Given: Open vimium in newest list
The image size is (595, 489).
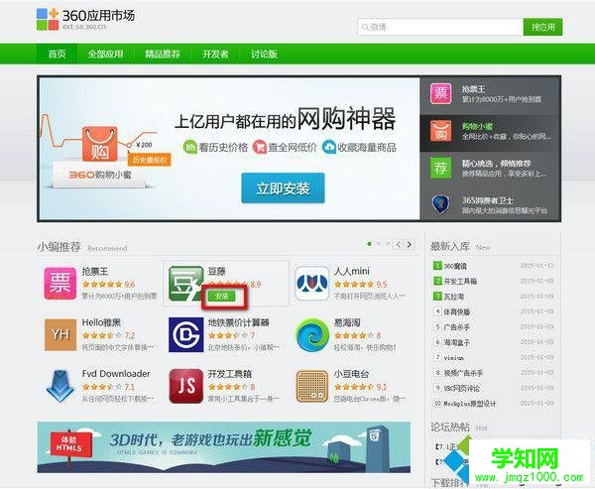Looking at the screenshot, I should click(x=454, y=358).
